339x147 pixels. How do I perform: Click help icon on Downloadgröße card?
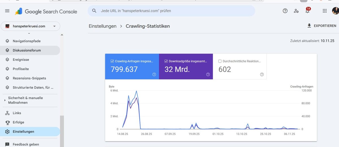click(208, 75)
